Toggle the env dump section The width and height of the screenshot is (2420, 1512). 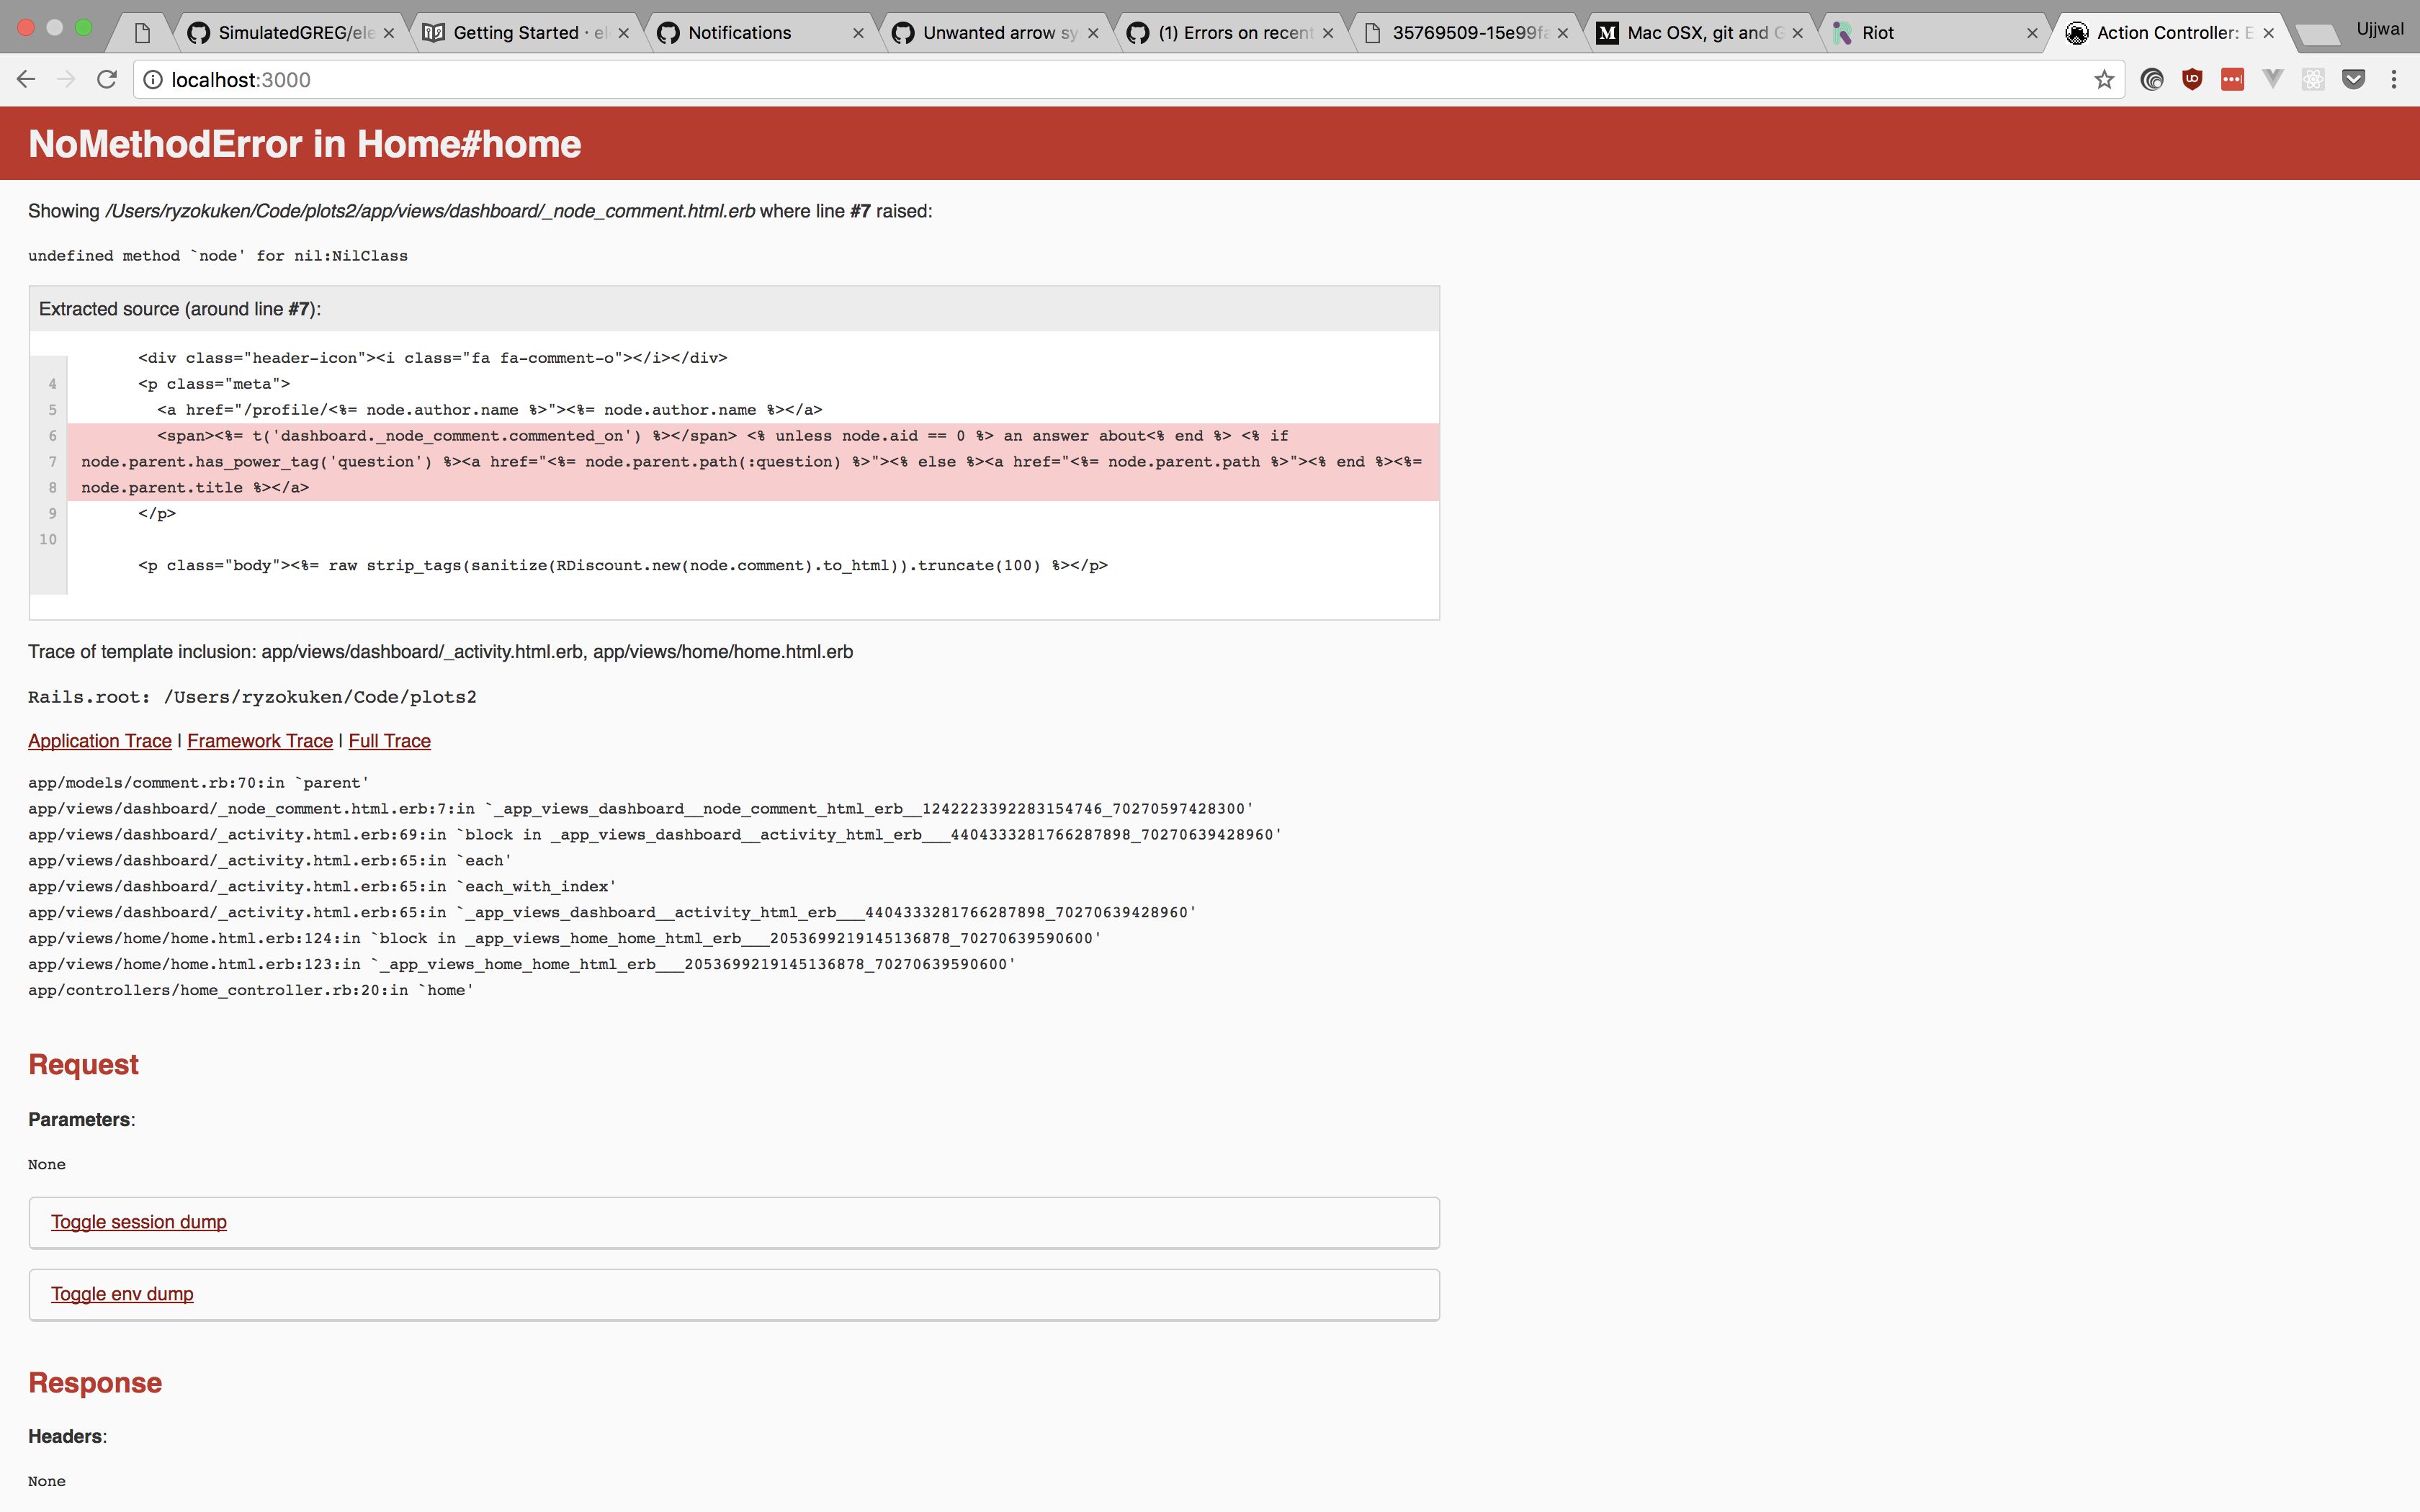coord(121,1293)
